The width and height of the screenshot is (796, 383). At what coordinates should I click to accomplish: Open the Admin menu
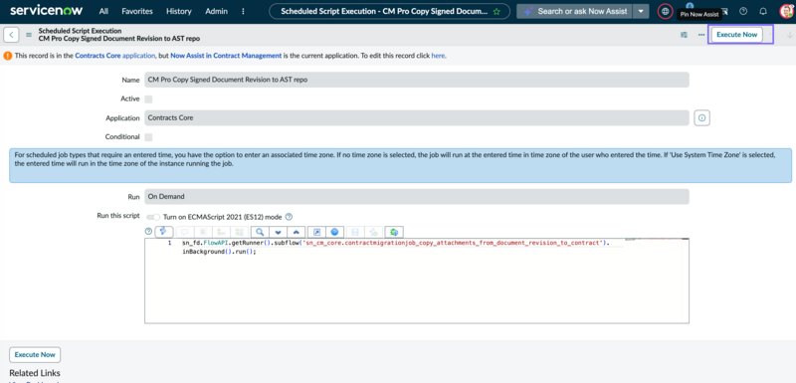point(216,11)
